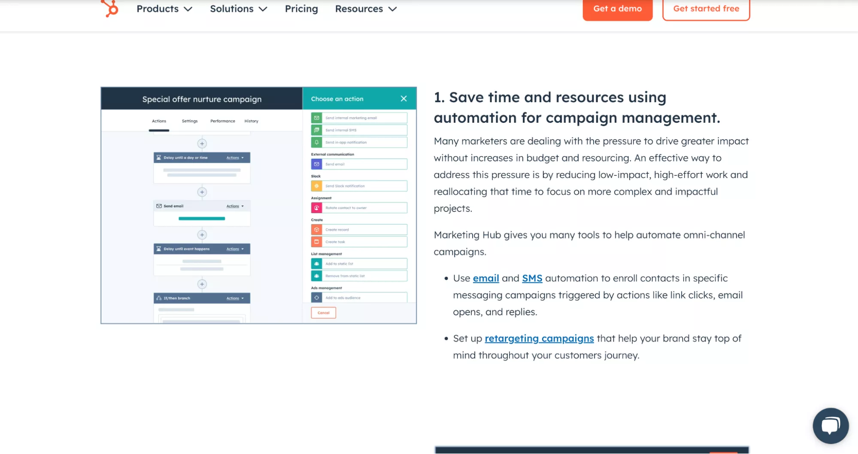
Task: Click the Send internal marketing email icon
Action: [316, 118]
